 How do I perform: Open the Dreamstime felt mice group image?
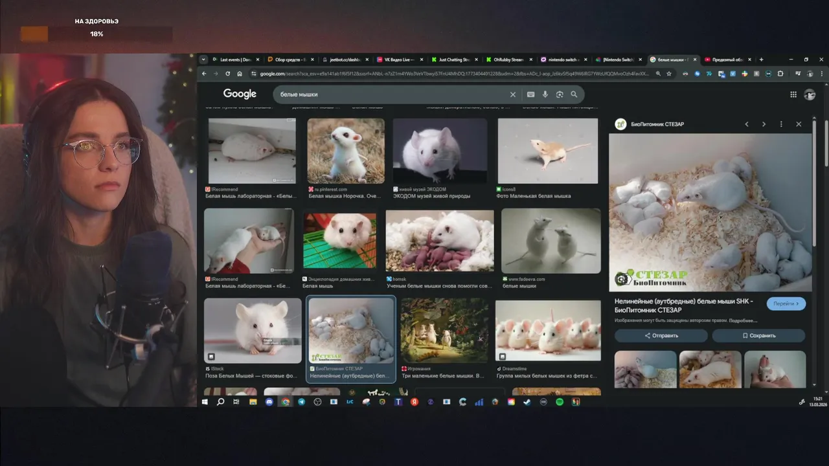[548, 331]
